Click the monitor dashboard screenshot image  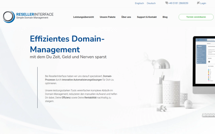(205, 61)
